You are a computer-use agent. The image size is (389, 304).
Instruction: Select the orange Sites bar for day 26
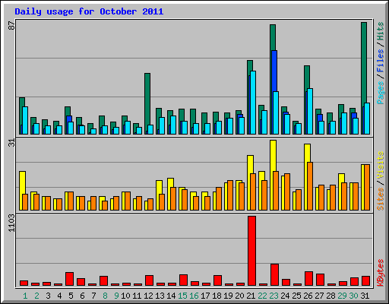[x=310, y=186]
